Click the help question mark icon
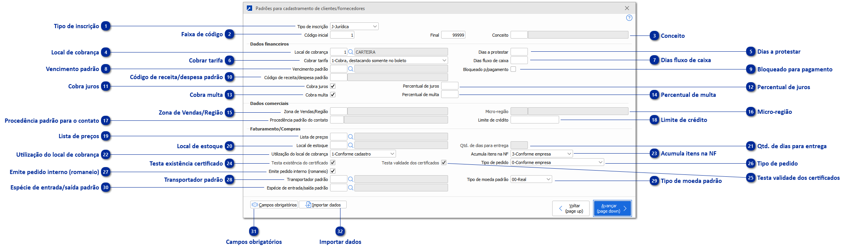This screenshot has height=252, width=846. point(629,18)
